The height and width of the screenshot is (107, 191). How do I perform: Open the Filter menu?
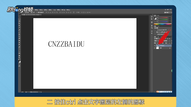point(50,10)
